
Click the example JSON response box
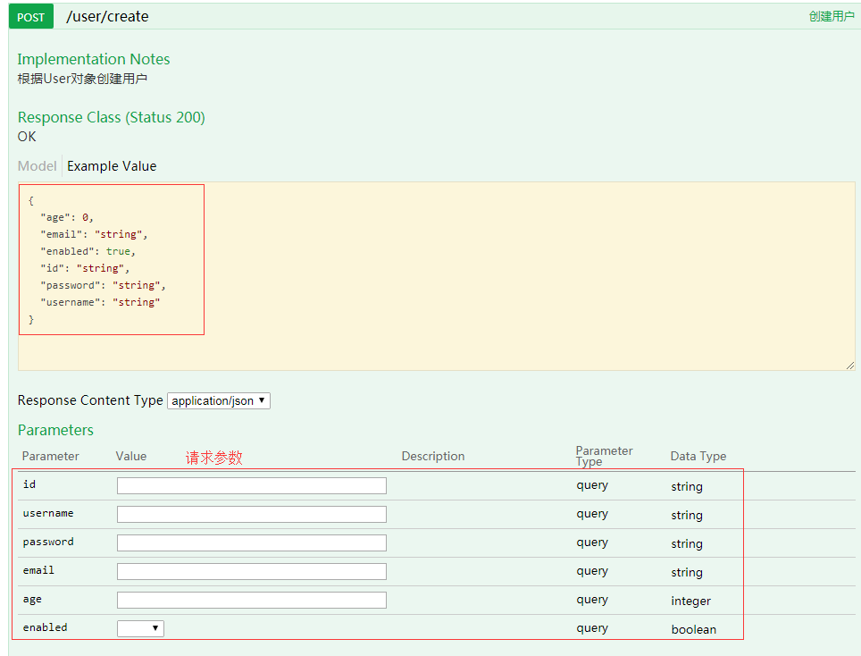tap(437, 276)
